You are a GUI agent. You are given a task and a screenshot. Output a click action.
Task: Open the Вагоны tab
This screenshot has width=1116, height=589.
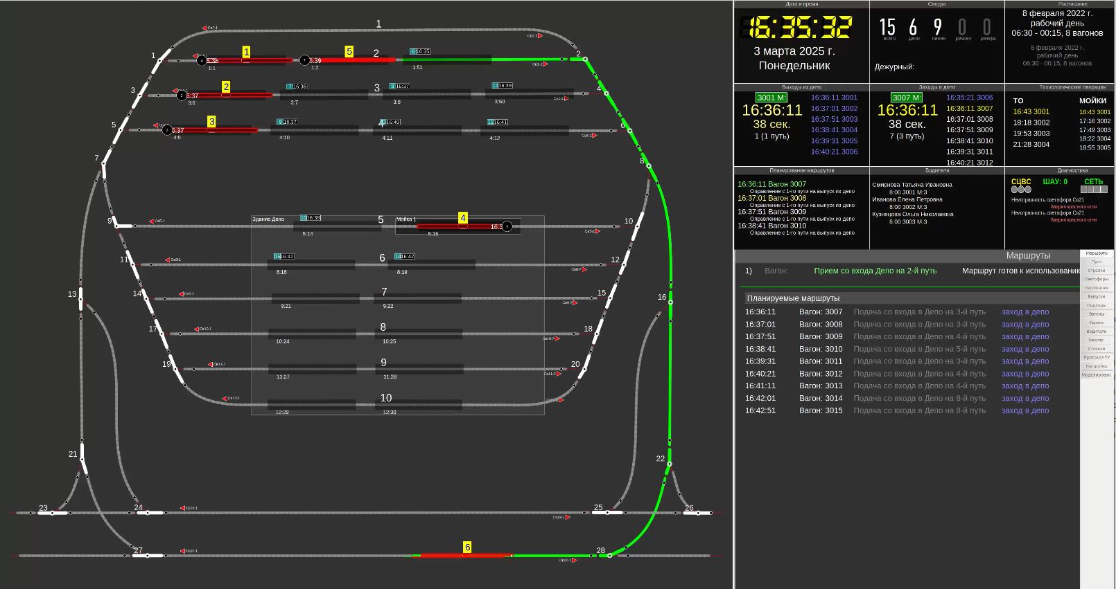coord(1097,314)
